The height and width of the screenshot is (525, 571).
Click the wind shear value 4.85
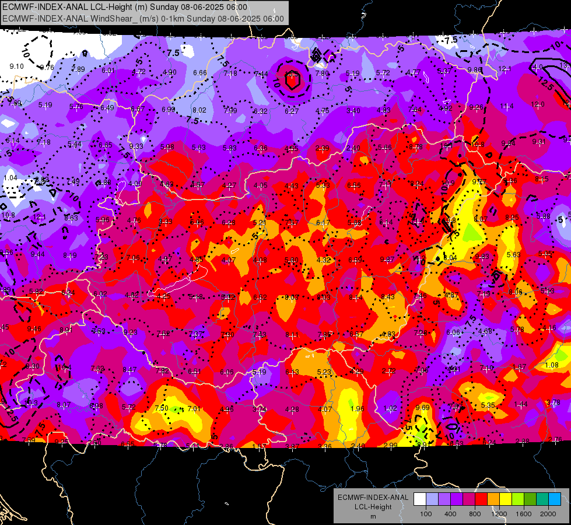[x=197, y=260]
